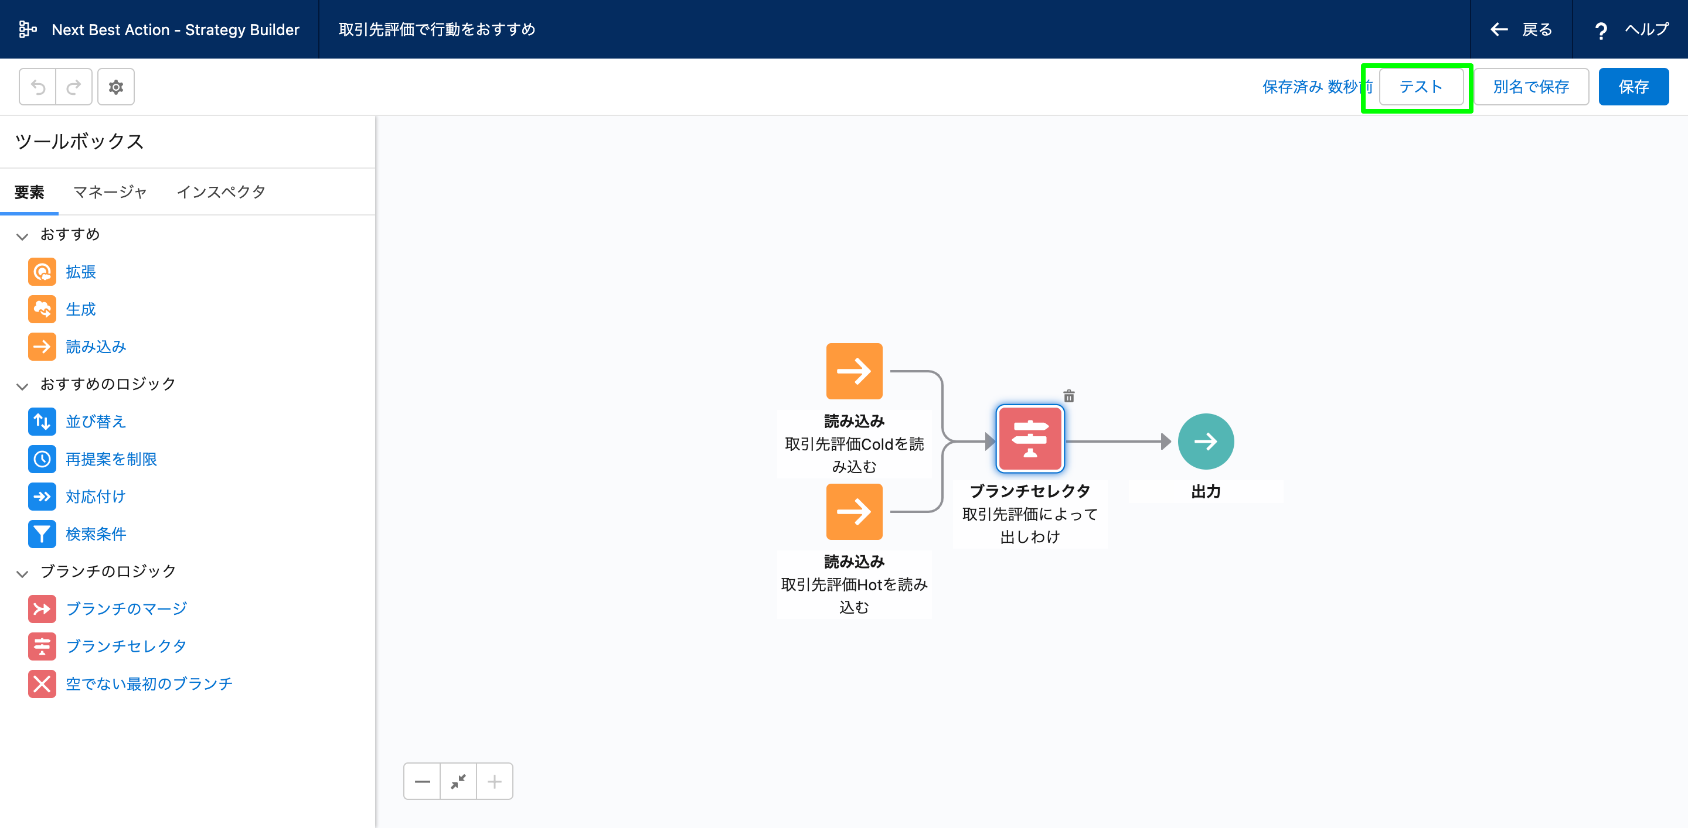This screenshot has width=1688, height=828.
Task: Click the ツールボックス heading
Action: click(x=79, y=141)
